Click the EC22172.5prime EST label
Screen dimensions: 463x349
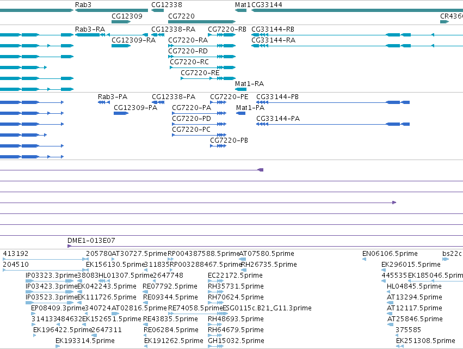pyautogui.click(x=236, y=275)
